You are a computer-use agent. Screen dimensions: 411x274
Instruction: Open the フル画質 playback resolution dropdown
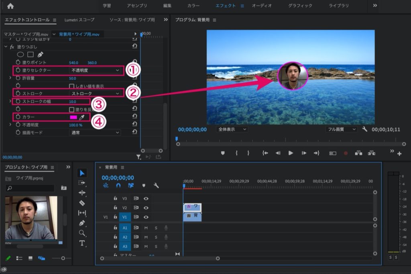[342, 129]
